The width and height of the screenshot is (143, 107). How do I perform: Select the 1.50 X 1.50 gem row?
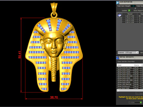[x=133, y=16]
